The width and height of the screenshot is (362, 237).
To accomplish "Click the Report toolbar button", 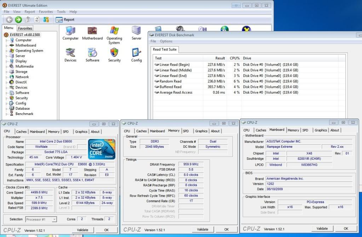I will point(65,19).
